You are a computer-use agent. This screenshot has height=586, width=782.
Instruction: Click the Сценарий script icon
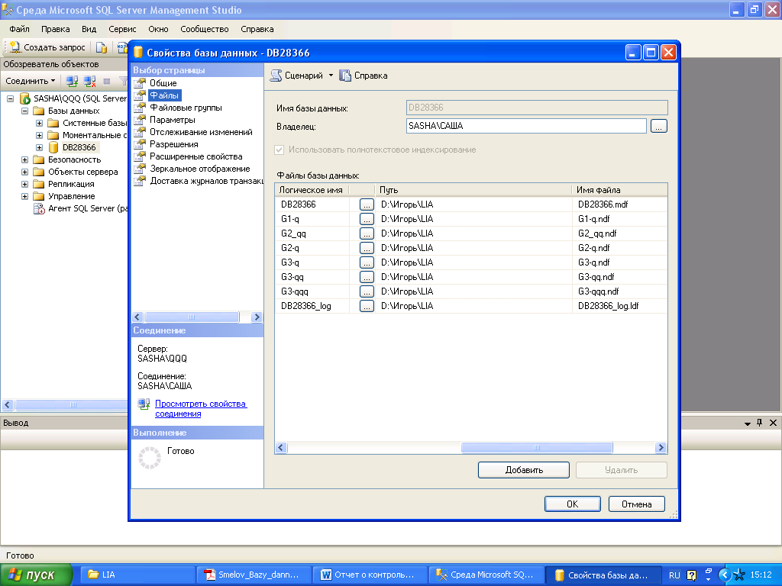(x=276, y=76)
